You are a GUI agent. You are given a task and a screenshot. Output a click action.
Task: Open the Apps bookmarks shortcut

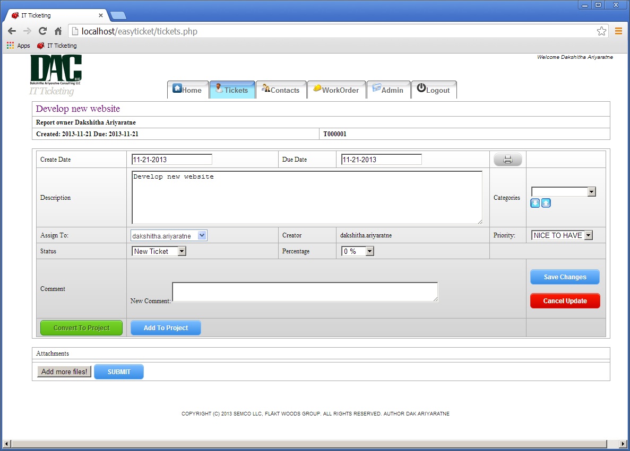pos(19,46)
